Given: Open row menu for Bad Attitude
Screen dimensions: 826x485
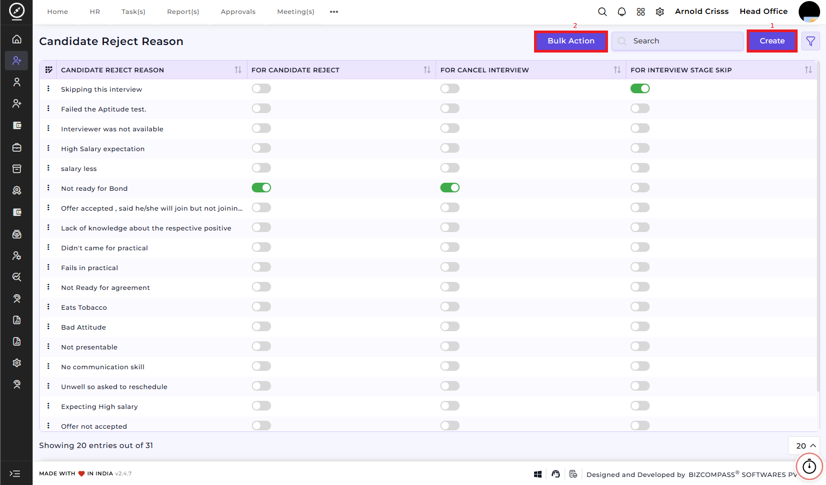Looking at the screenshot, I should point(48,326).
